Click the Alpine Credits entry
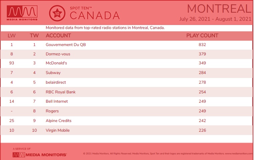Viewport: 254px width, 160px height. coord(58,121)
